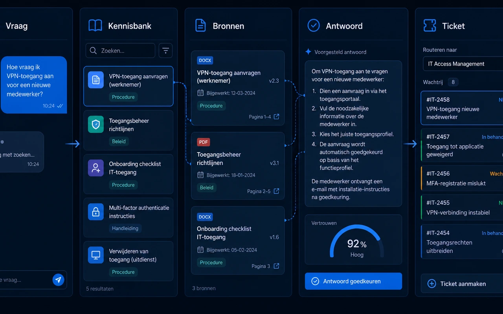Viewport: 503px width, 314px height.
Task: Click the DOCX badge on VPN-toegang source card
Action: [205, 60]
